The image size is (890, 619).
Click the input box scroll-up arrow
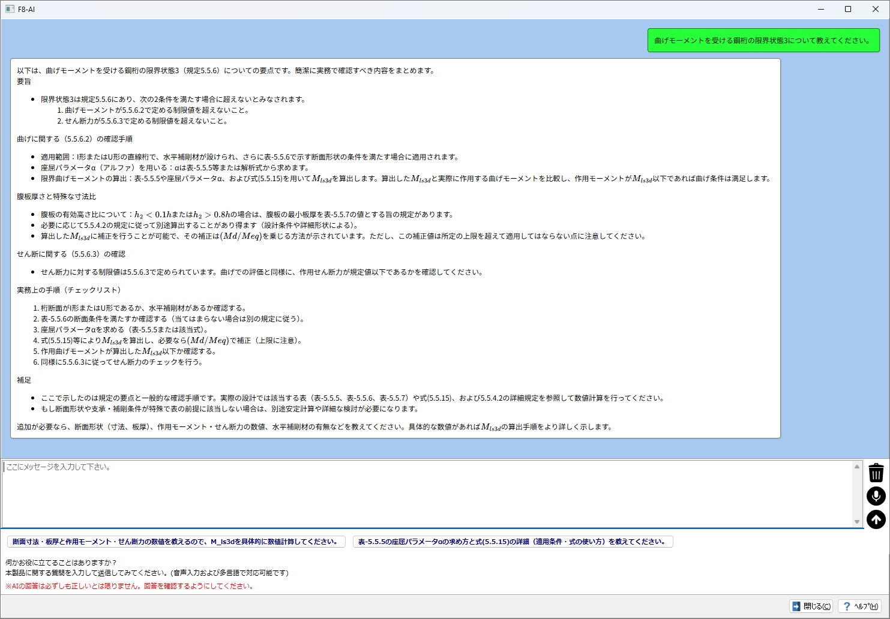tap(857, 467)
